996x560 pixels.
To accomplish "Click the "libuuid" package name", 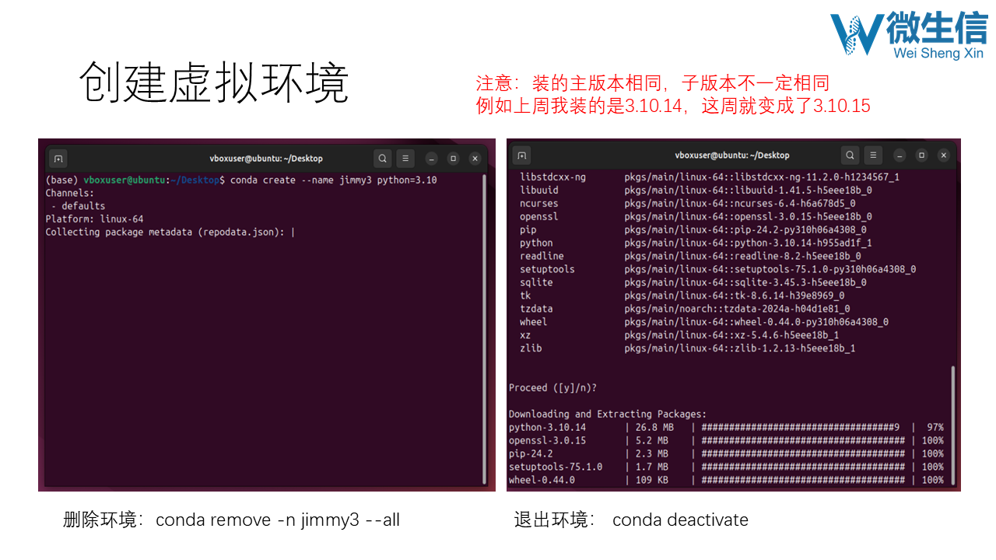I will pos(539,191).
